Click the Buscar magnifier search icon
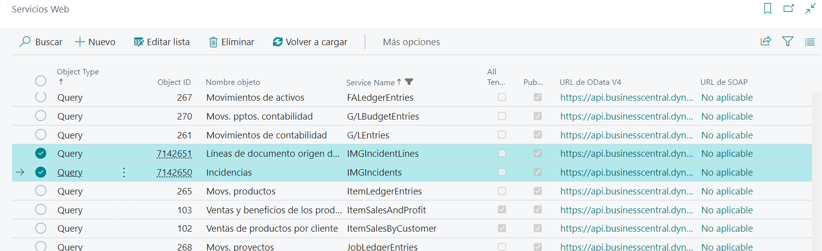Viewport: 822px width, 251px height. pos(25,42)
